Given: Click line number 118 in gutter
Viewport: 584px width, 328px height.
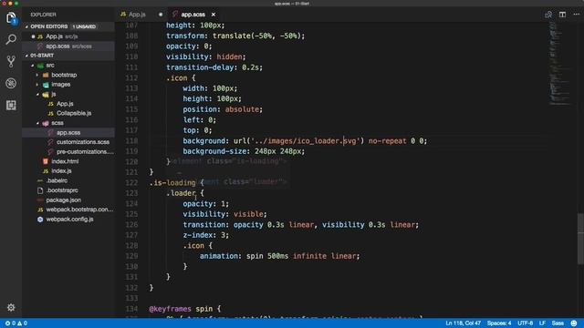Looking at the screenshot, I should coord(131,141).
